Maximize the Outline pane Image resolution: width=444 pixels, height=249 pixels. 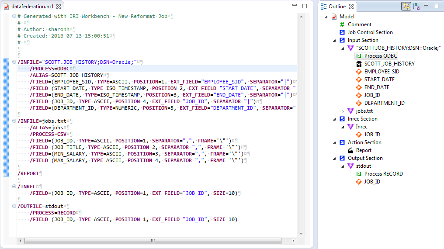point(437,6)
